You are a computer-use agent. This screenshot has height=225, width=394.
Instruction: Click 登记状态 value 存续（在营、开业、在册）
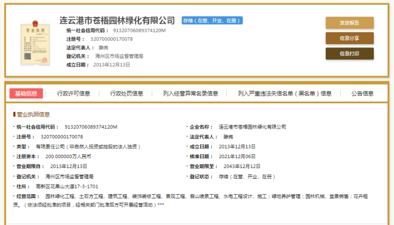tap(247, 177)
